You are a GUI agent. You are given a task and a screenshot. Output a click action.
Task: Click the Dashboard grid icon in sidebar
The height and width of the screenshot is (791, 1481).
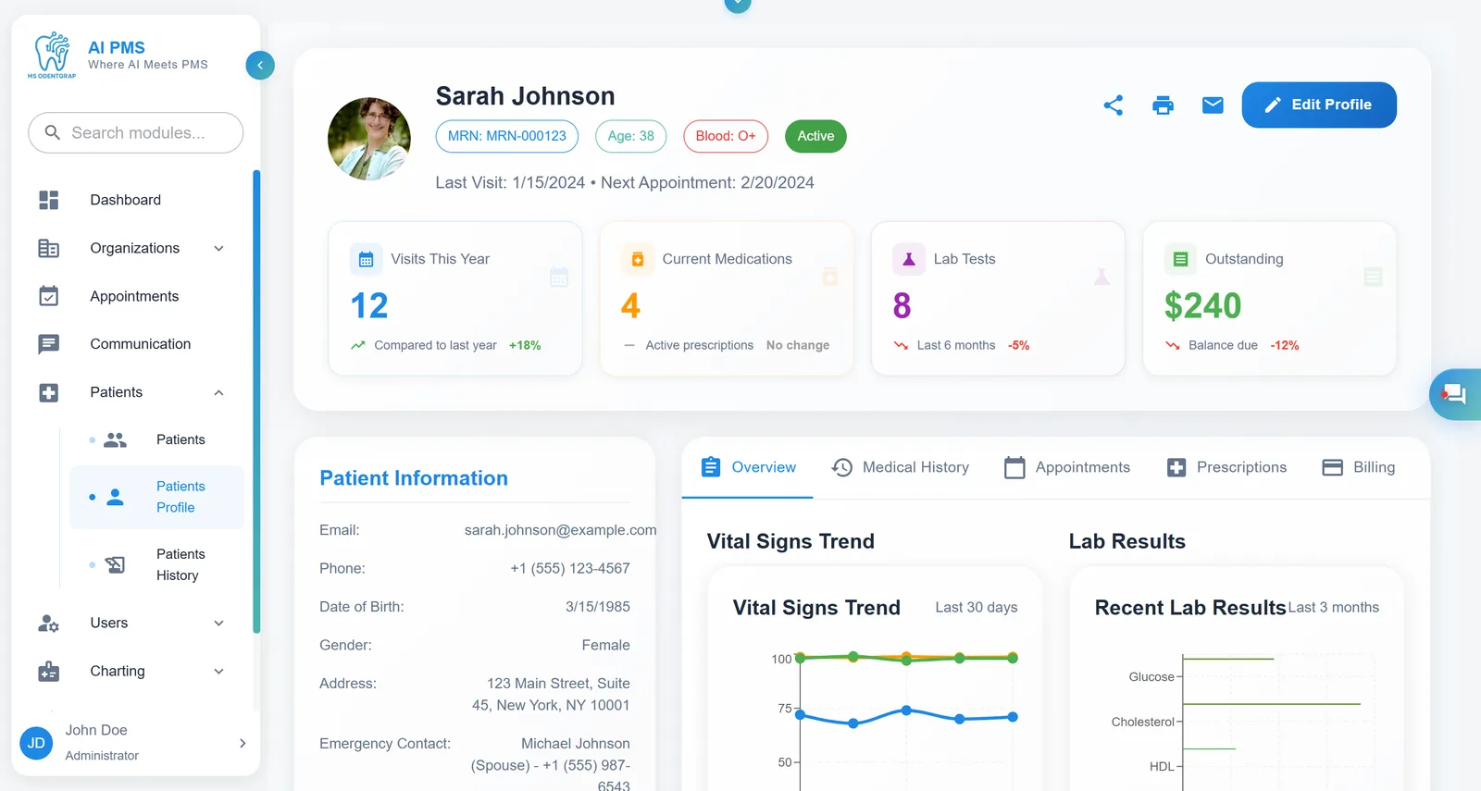point(49,200)
